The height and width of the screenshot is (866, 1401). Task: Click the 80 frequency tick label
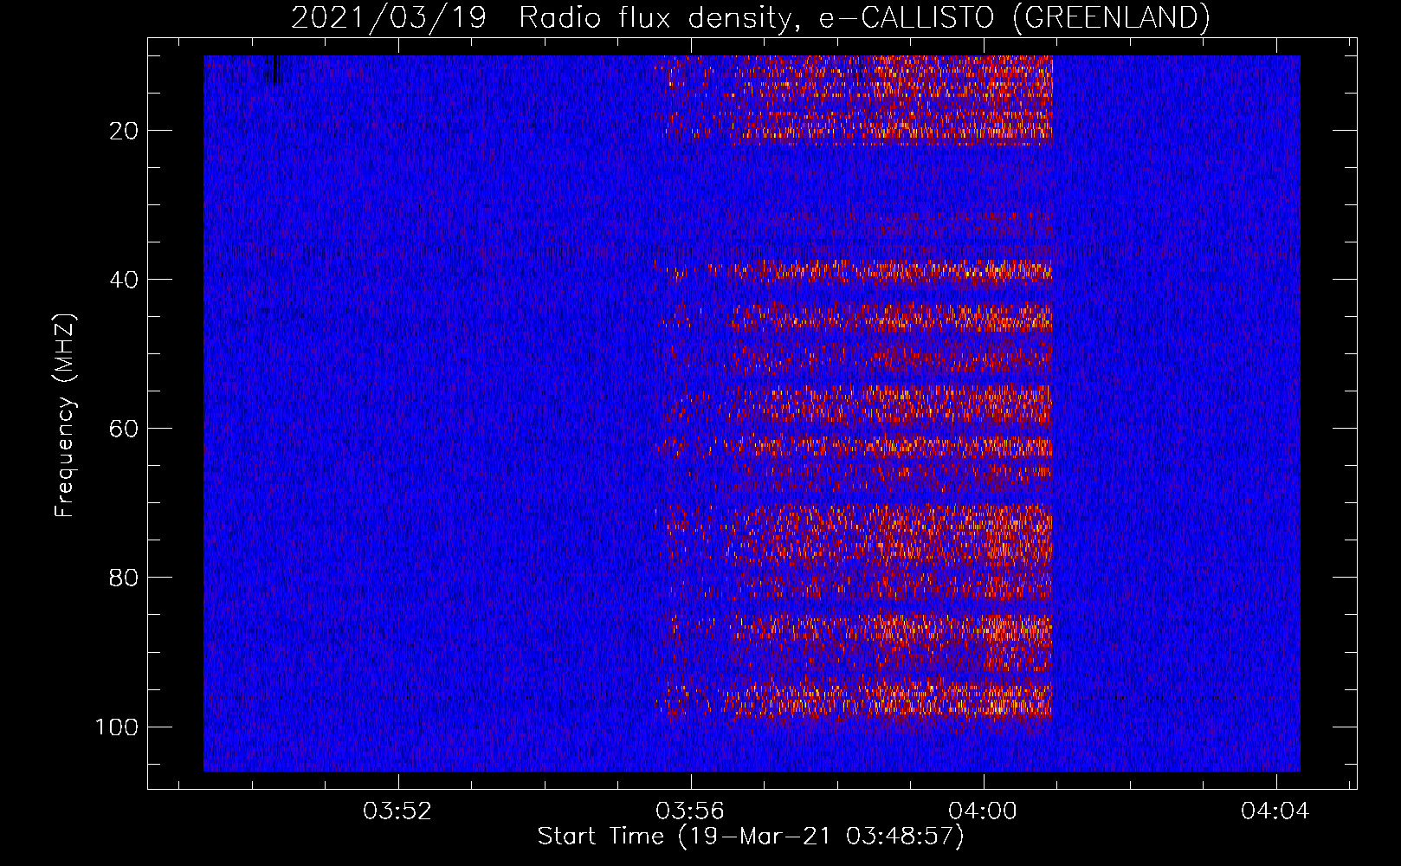pos(124,578)
